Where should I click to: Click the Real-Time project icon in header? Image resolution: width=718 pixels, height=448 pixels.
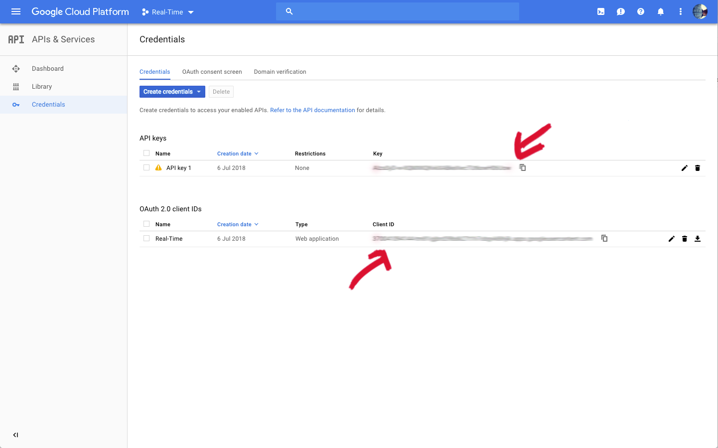pos(145,12)
